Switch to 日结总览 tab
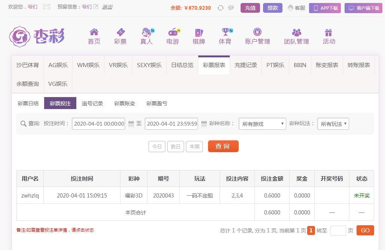Screen dimensions: 385x250 (182, 65)
